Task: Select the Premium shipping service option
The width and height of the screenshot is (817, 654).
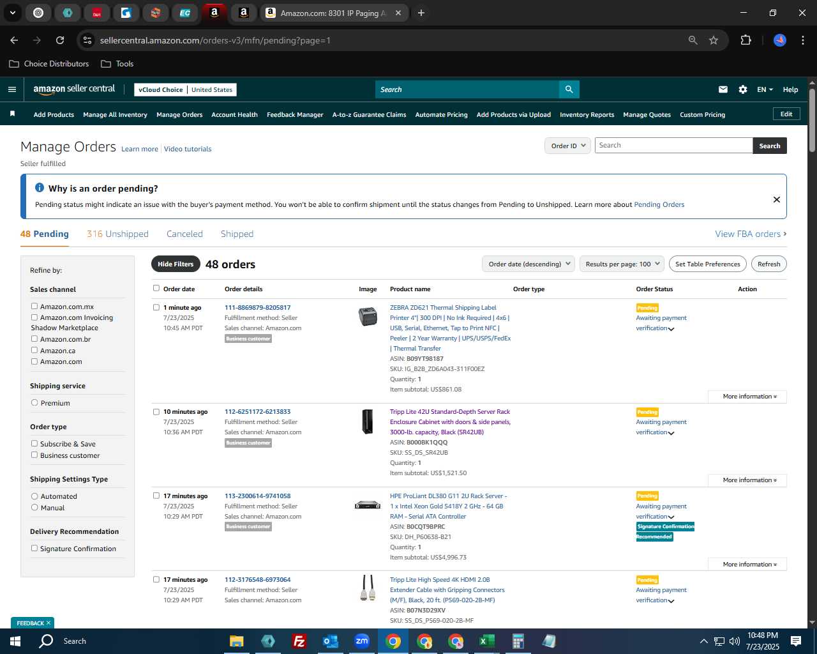Action: coord(34,402)
